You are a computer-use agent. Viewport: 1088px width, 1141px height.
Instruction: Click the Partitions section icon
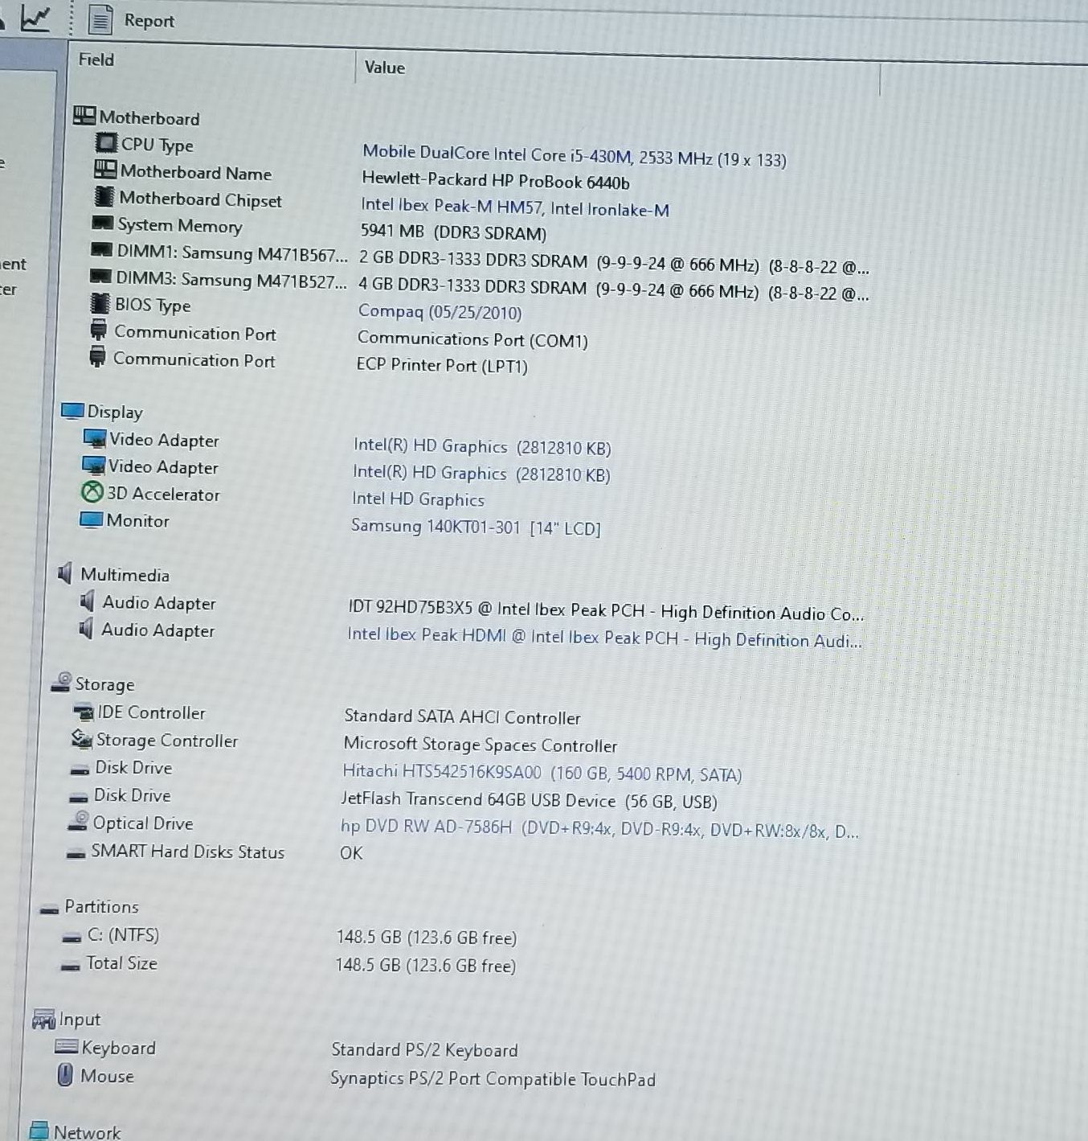(x=50, y=909)
